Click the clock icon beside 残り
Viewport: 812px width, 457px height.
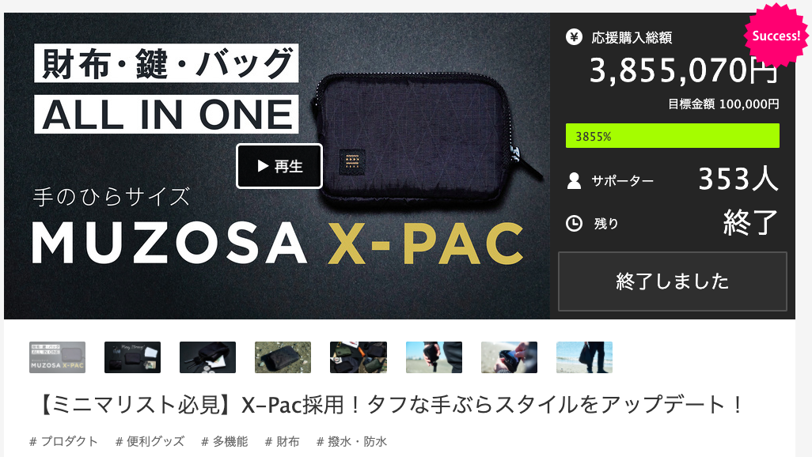click(574, 223)
